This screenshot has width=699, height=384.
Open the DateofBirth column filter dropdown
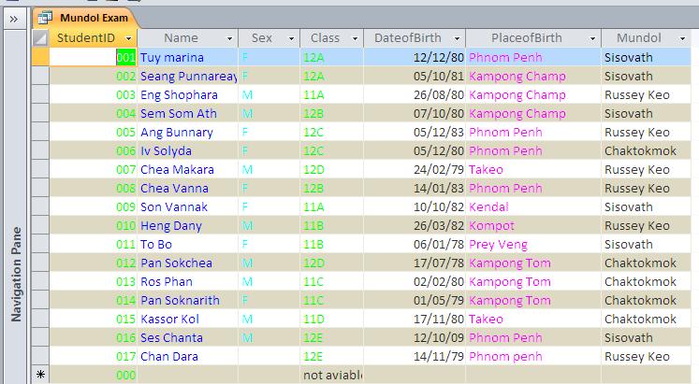pyautogui.click(x=457, y=38)
